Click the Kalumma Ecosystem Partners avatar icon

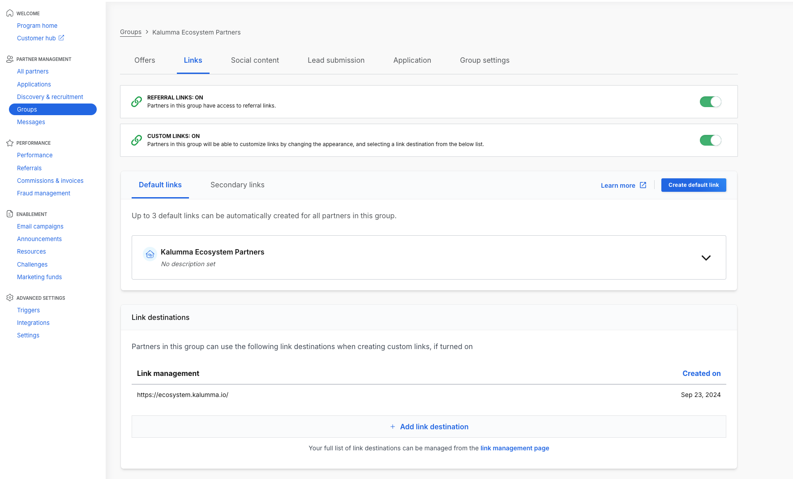tap(150, 254)
